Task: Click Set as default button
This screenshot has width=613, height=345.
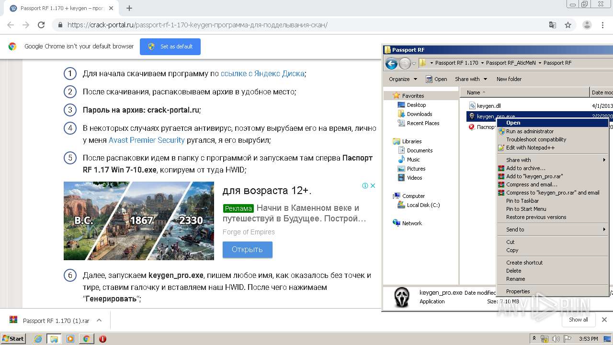Action: [x=170, y=46]
